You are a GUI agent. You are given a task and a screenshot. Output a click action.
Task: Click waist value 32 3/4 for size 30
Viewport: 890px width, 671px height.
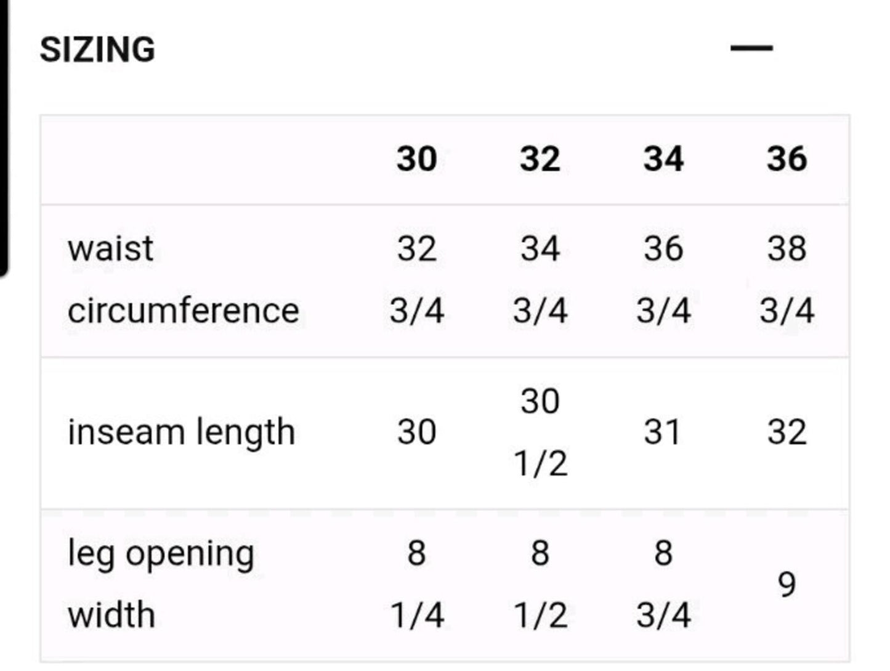tap(417, 280)
